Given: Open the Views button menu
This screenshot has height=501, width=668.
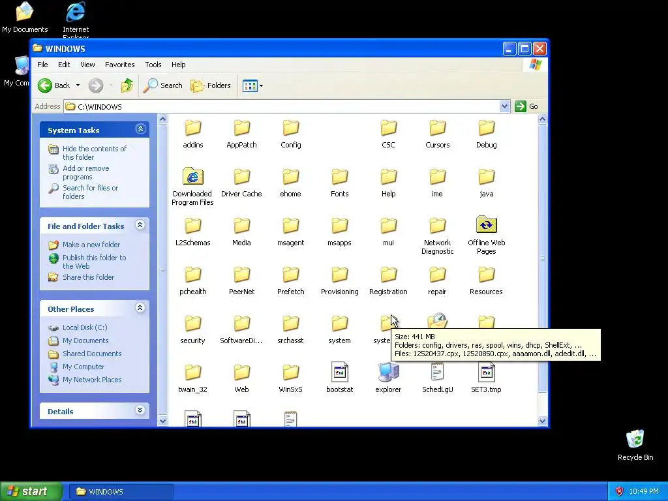Looking at the screenshot, I should tap(252, 85).
